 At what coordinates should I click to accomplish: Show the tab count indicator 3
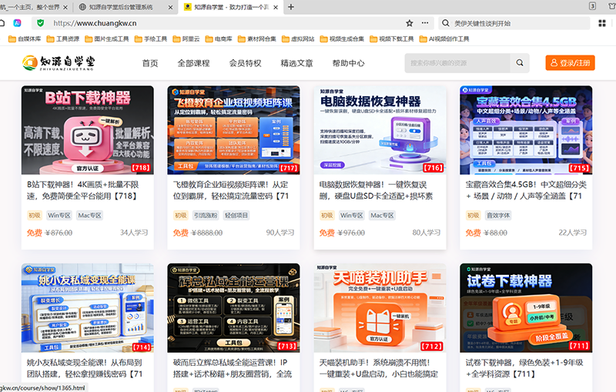[x=592, y=6]
